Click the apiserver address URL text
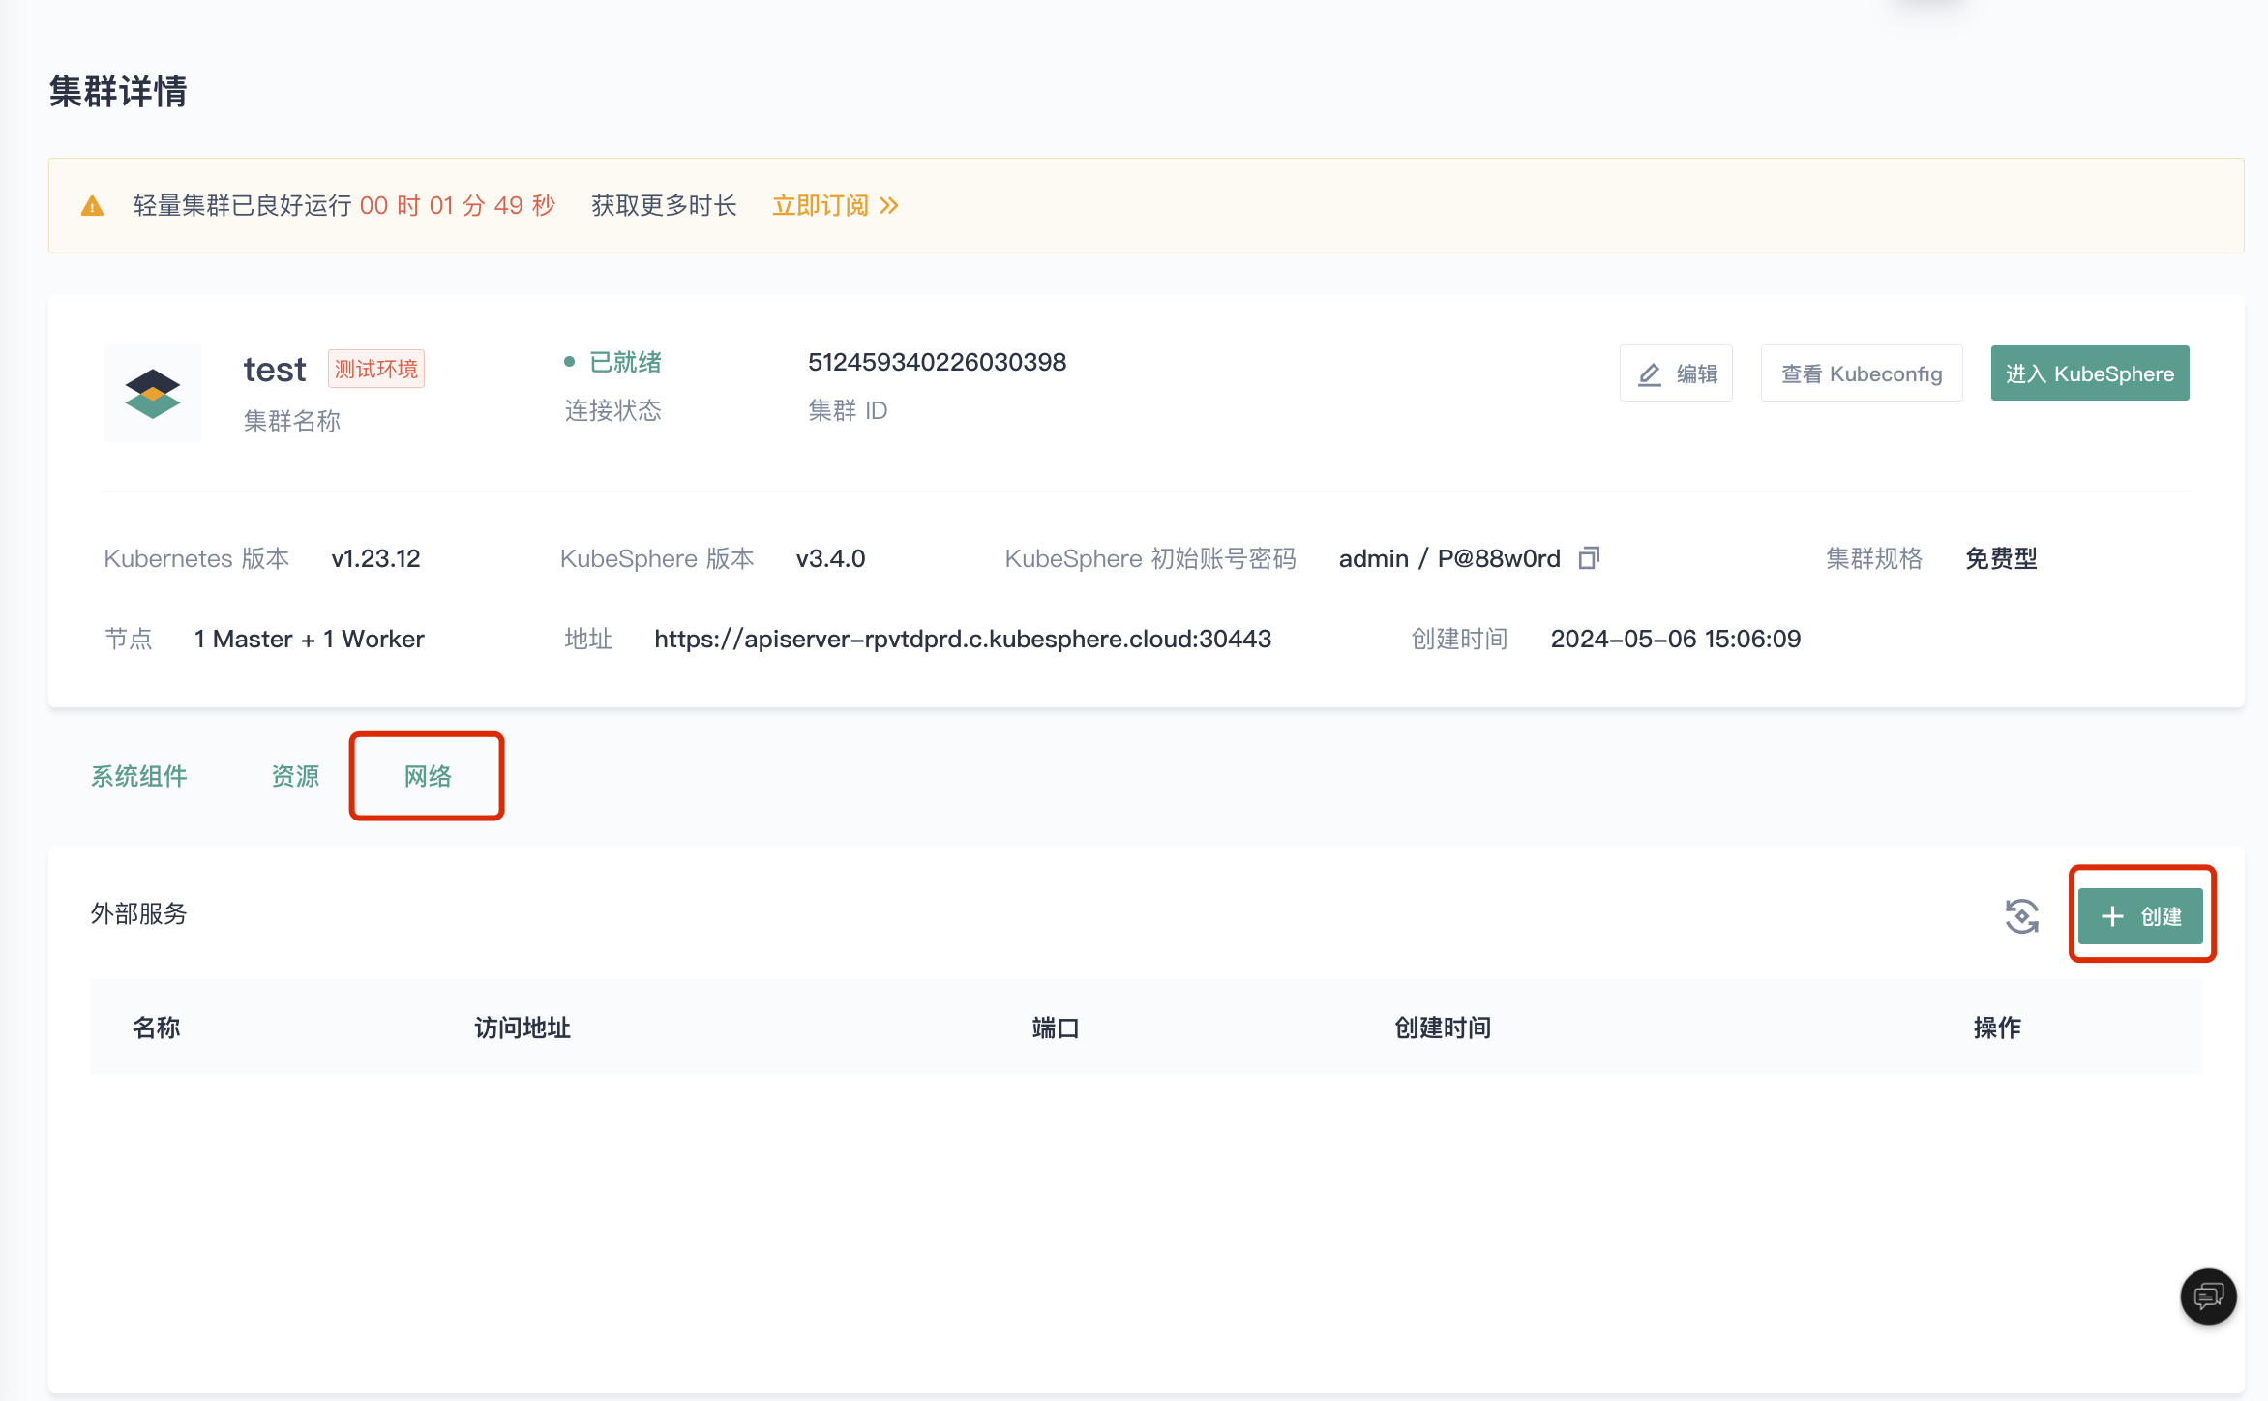The height and width of the screenshot is (1401, 2268). coord(963,639)
